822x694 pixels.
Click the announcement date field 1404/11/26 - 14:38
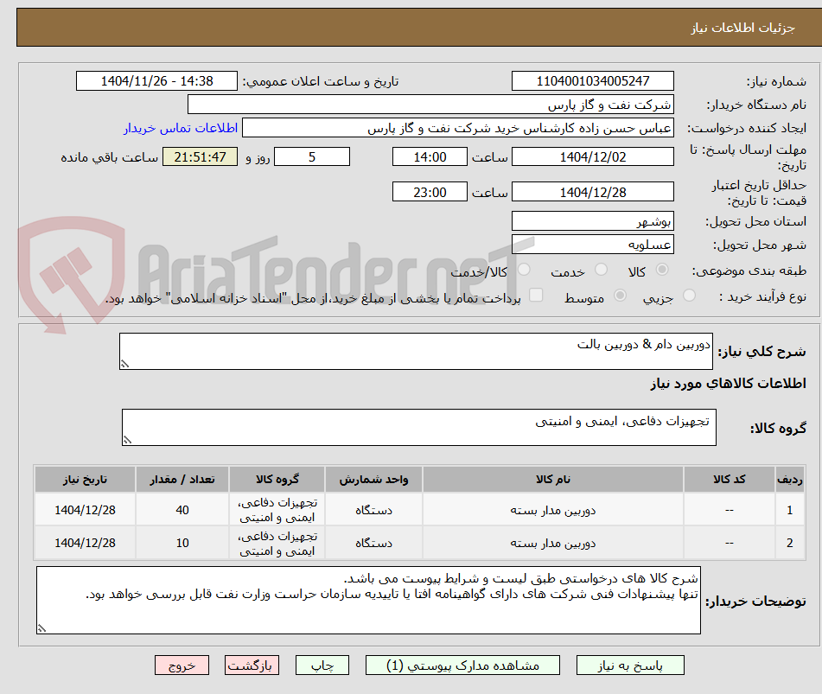156,81
